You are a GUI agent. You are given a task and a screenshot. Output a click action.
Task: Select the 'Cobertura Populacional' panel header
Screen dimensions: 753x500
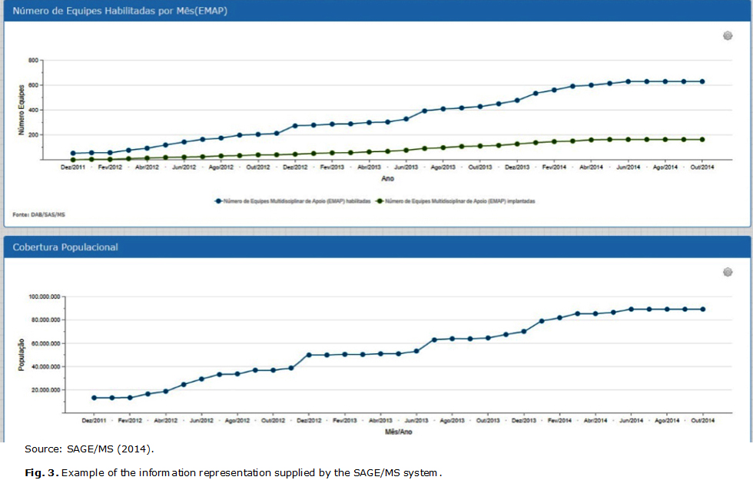[65, 247]
